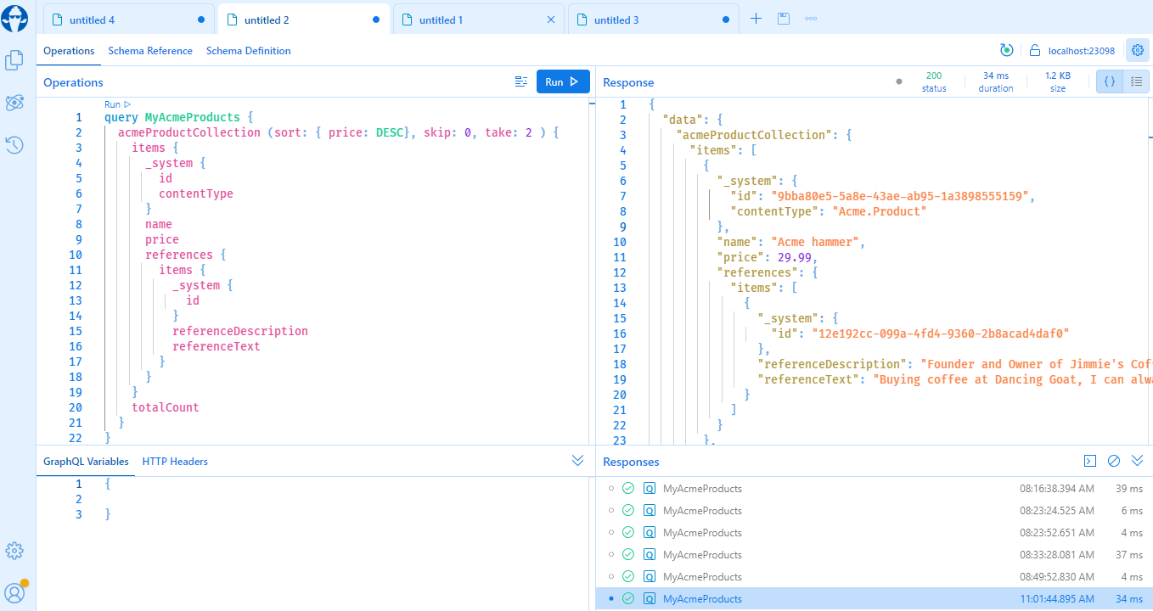The width and height of the screenshot is (1153, 611).
Task: Clear the Responses history list
Action: tap(1114, 461)
